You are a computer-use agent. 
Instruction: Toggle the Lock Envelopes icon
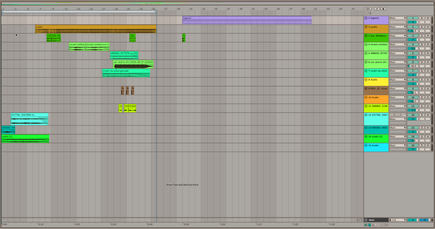(383, 9)
